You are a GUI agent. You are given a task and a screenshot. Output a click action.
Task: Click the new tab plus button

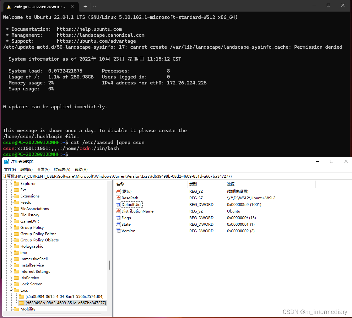(x=85, y=6)
